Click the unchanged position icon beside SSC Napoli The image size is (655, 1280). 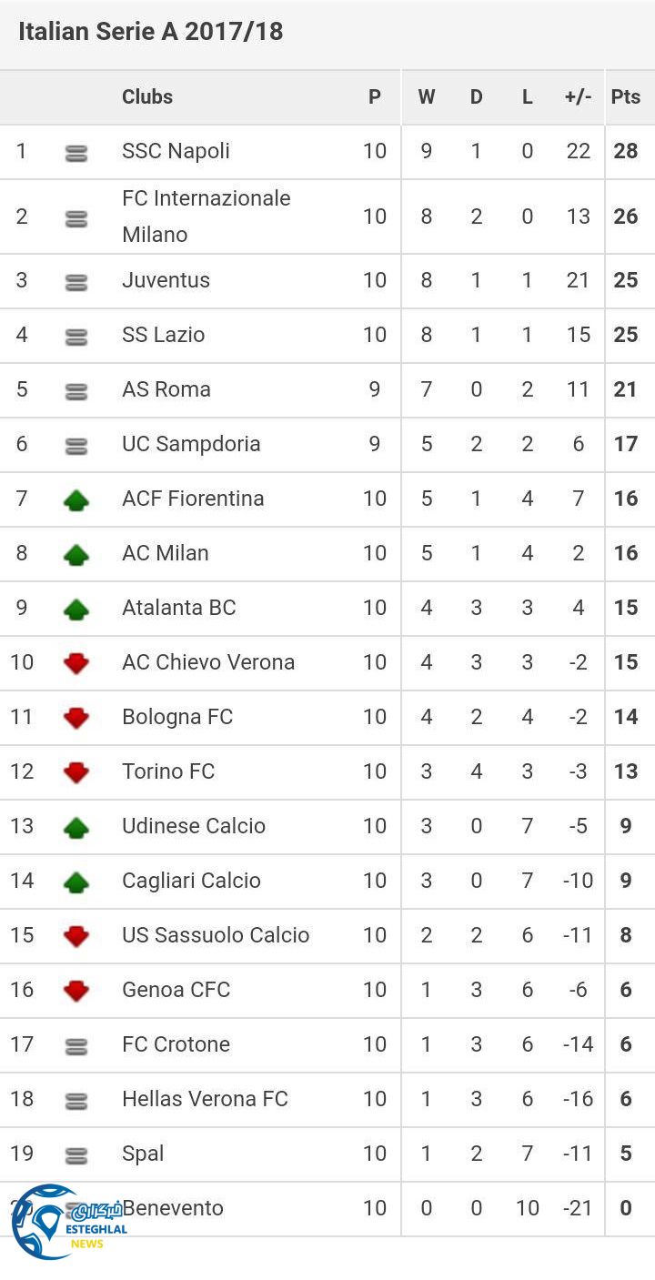[x=76, y=154]
